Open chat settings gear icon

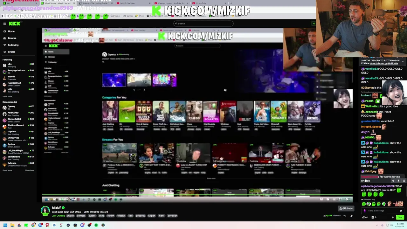tap(393, 217)
